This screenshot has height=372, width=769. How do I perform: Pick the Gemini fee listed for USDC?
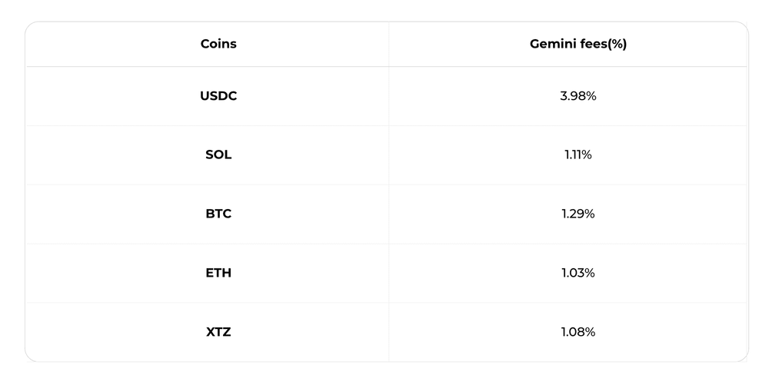pos(578,96)
